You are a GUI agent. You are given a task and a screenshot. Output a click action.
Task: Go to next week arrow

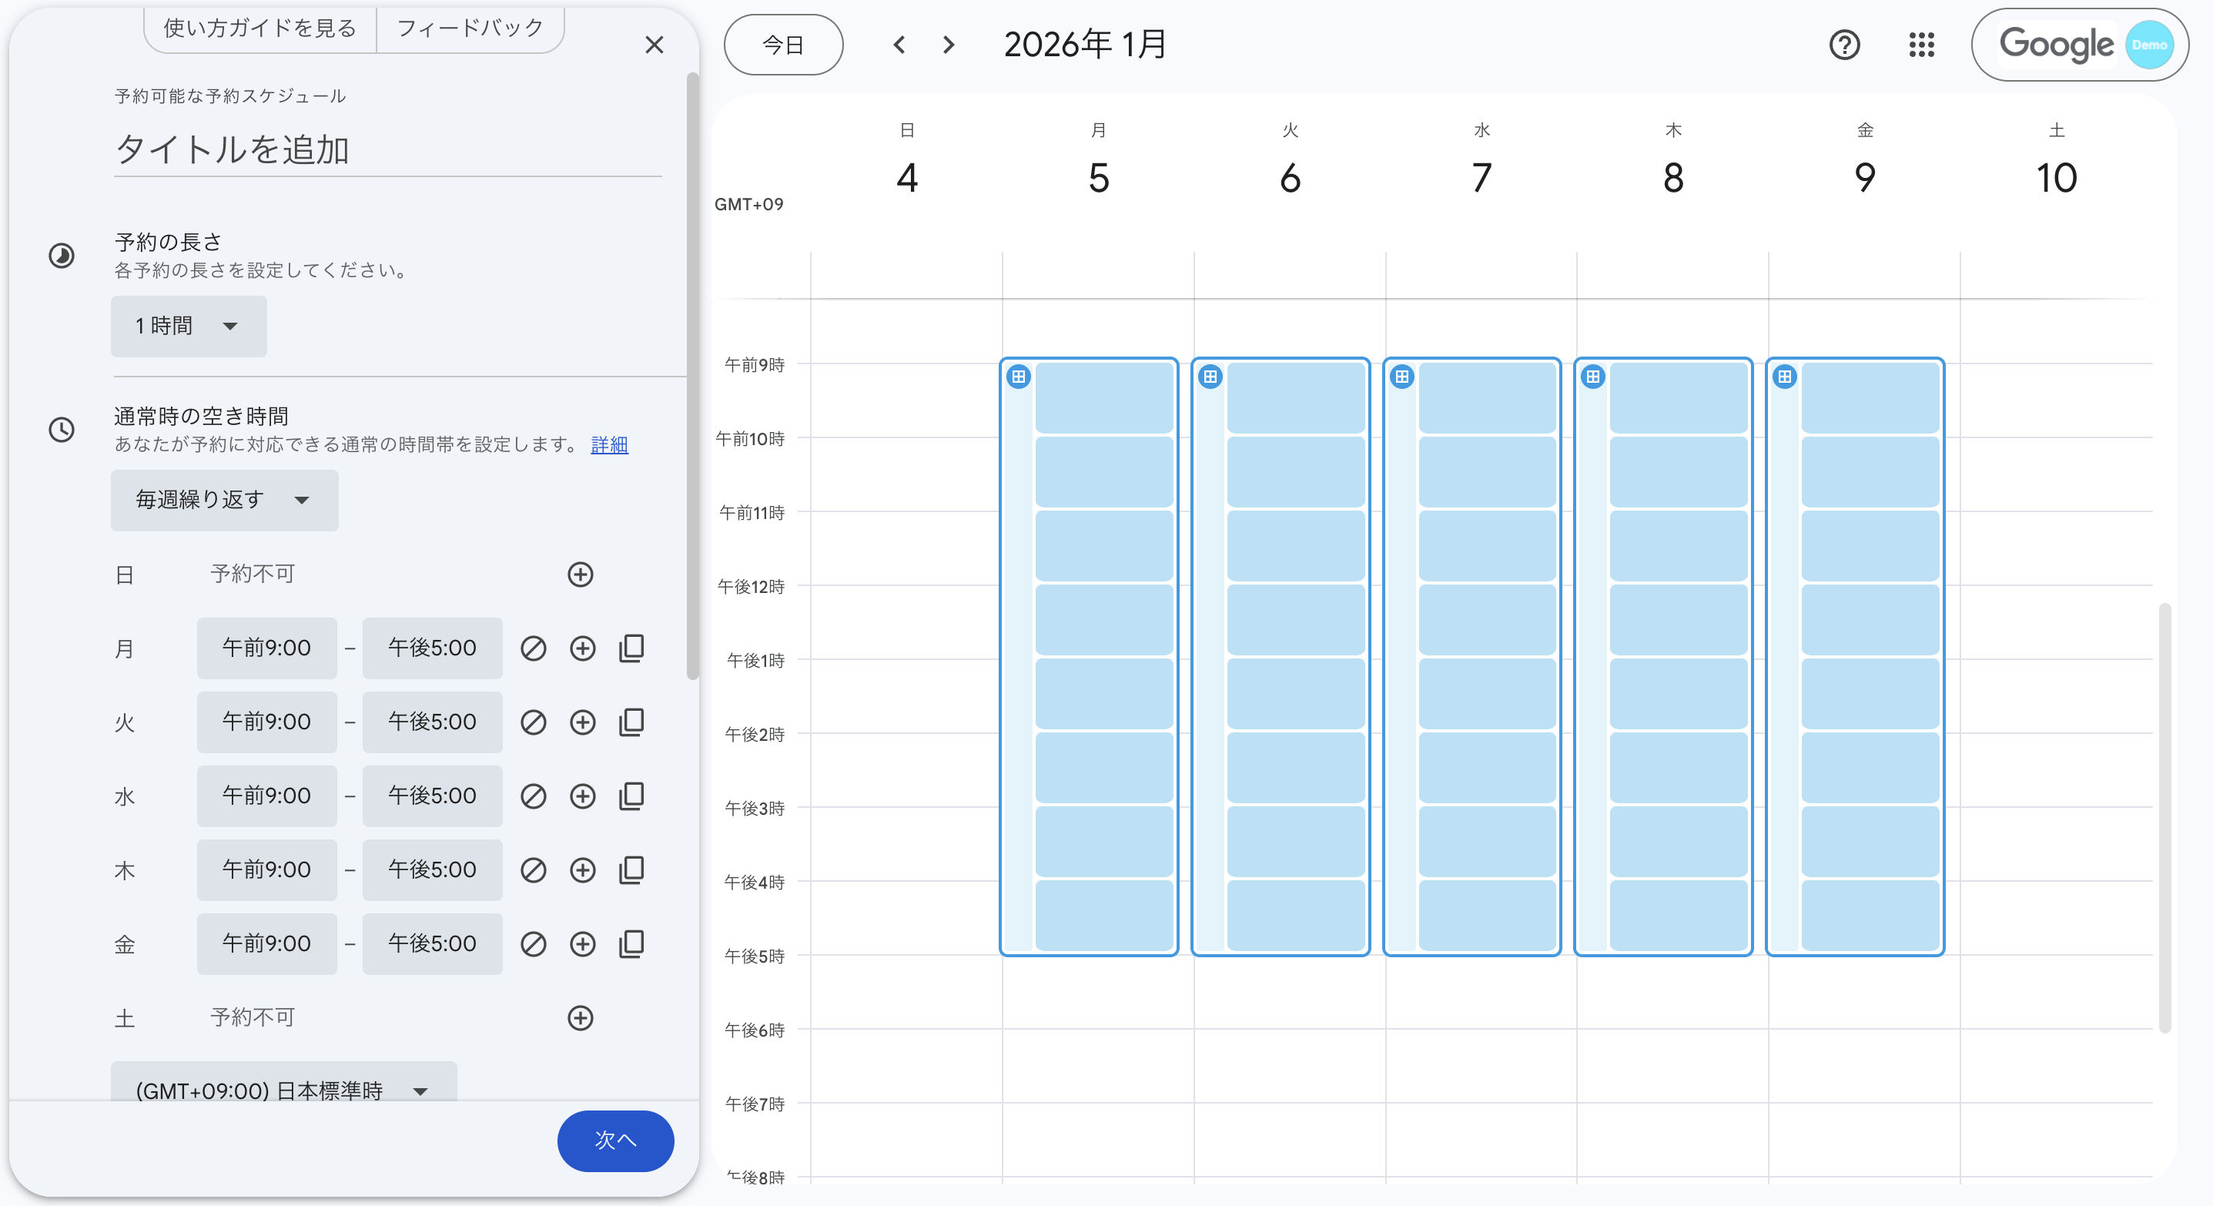tap(949, 45)
